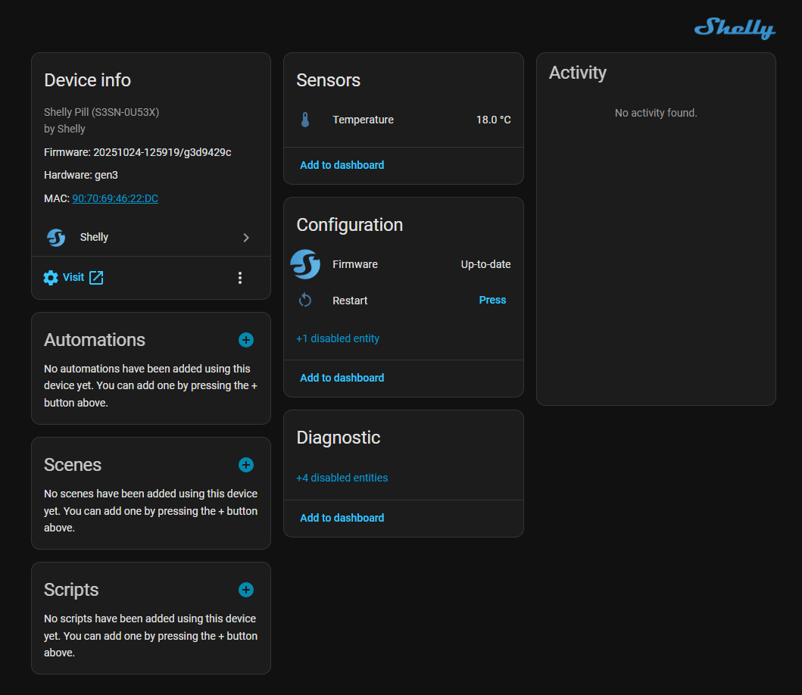Add a new scene with plus icon
Viewport: 802px width, 695px height.
click(x=246, y=465)
